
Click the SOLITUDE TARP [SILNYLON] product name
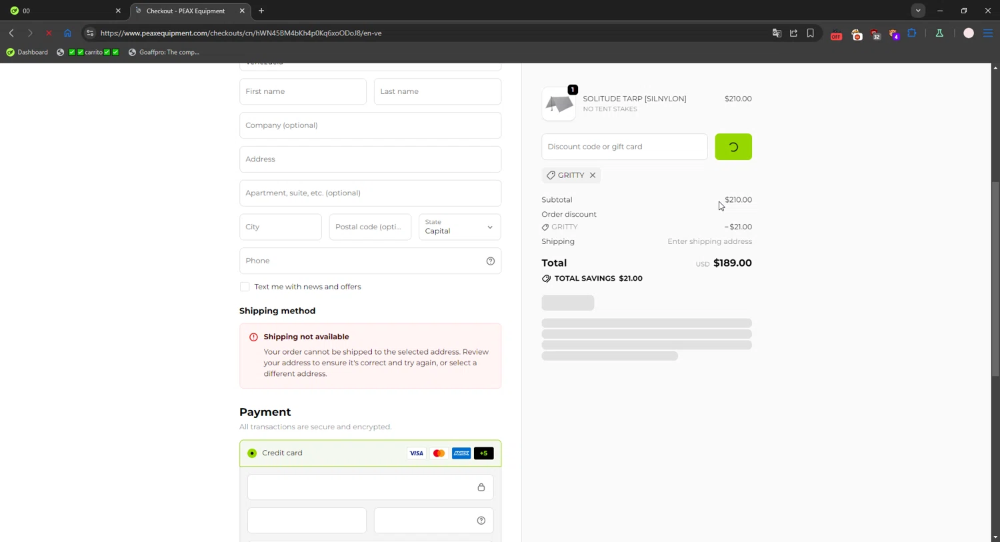[x=635, y=99]
